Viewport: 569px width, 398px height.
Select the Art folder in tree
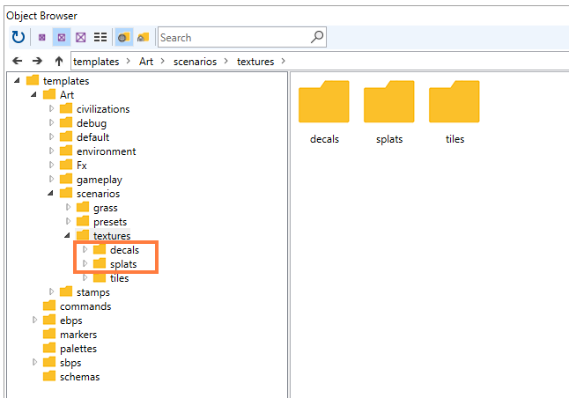click(x=58, y=95)
